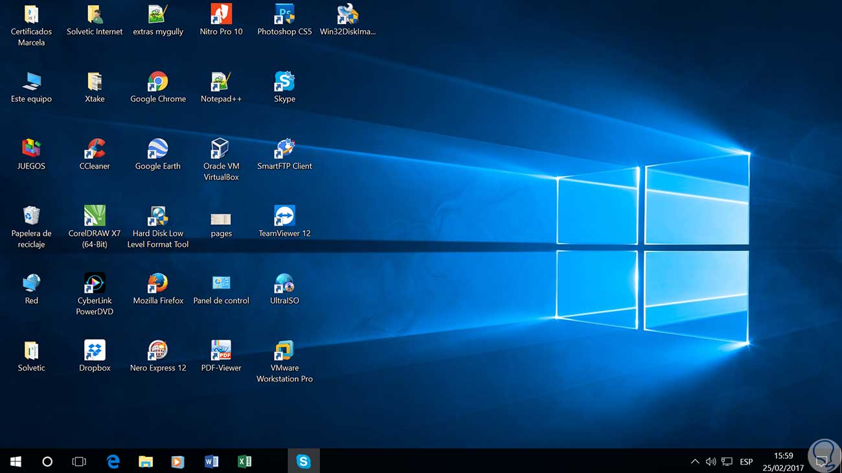Select the Solvetic Internet desktop folder
Image resolution: width=842 pixels, height=473 pixels.
click(x=95, y=20)
